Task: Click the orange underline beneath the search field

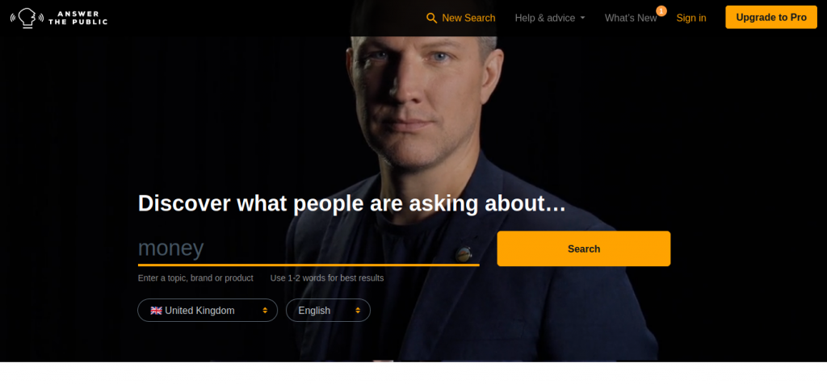Action: coord(309,265)
